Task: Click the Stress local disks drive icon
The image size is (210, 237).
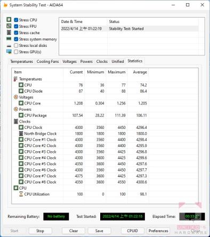Action: coord(9,46)
